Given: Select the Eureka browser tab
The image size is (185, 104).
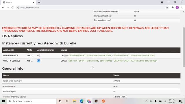Looking at the screenshot, I should point(18,2).
